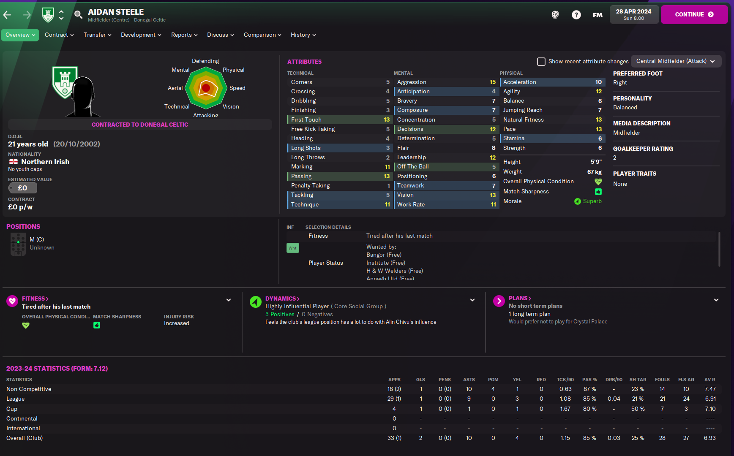Select the Acceleration attribute row

552,82
